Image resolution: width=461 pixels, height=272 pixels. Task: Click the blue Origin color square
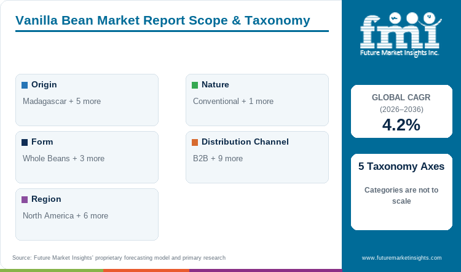25,86
